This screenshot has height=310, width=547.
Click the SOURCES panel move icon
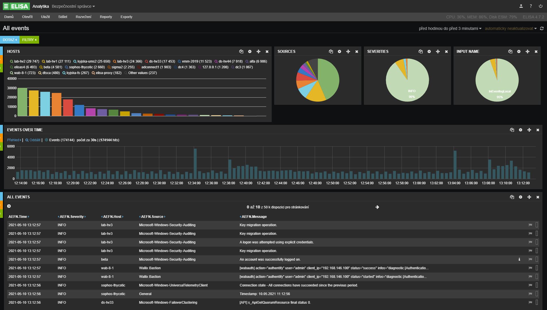click(x=348, y=51)
